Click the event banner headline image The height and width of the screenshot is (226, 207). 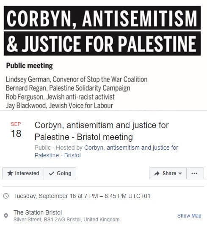pyautogui.click(x=102, y=31)
